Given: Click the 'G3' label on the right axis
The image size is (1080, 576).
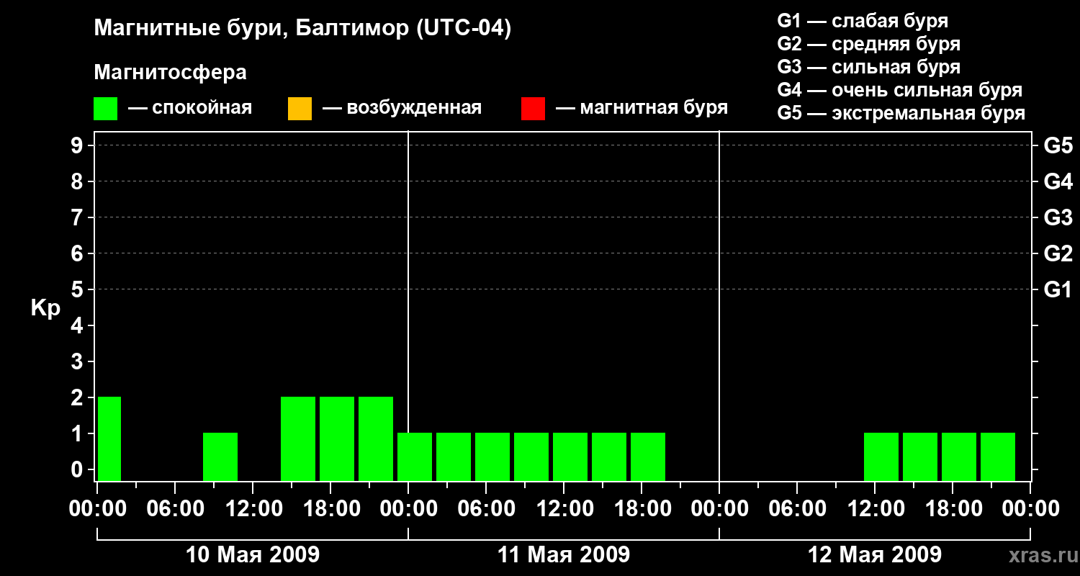Looking at the screenshot, I should (x=1058, y=217).
